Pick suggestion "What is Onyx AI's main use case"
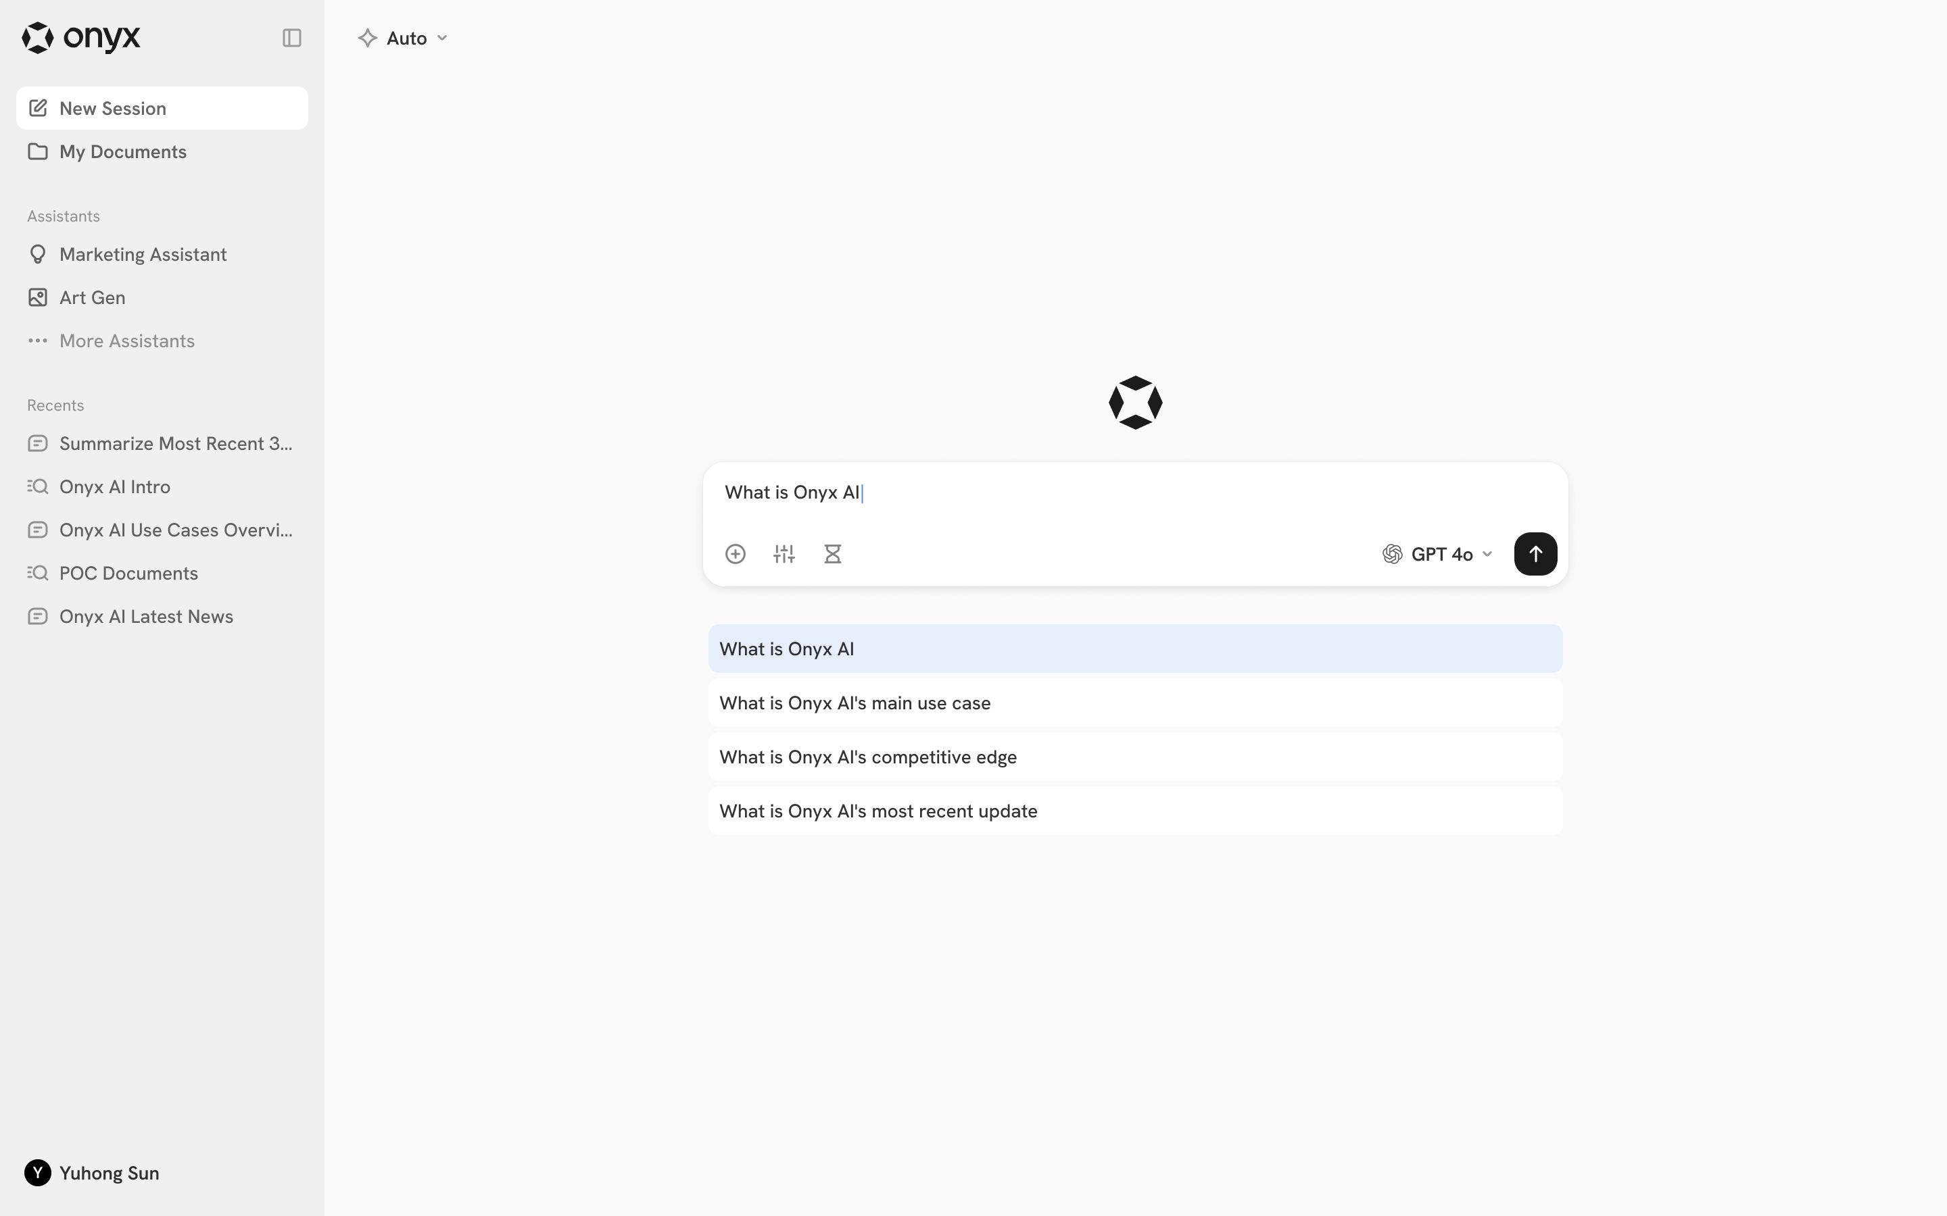The width and height of the screenshot is (1947, 1216). (x=1135, y=703)
